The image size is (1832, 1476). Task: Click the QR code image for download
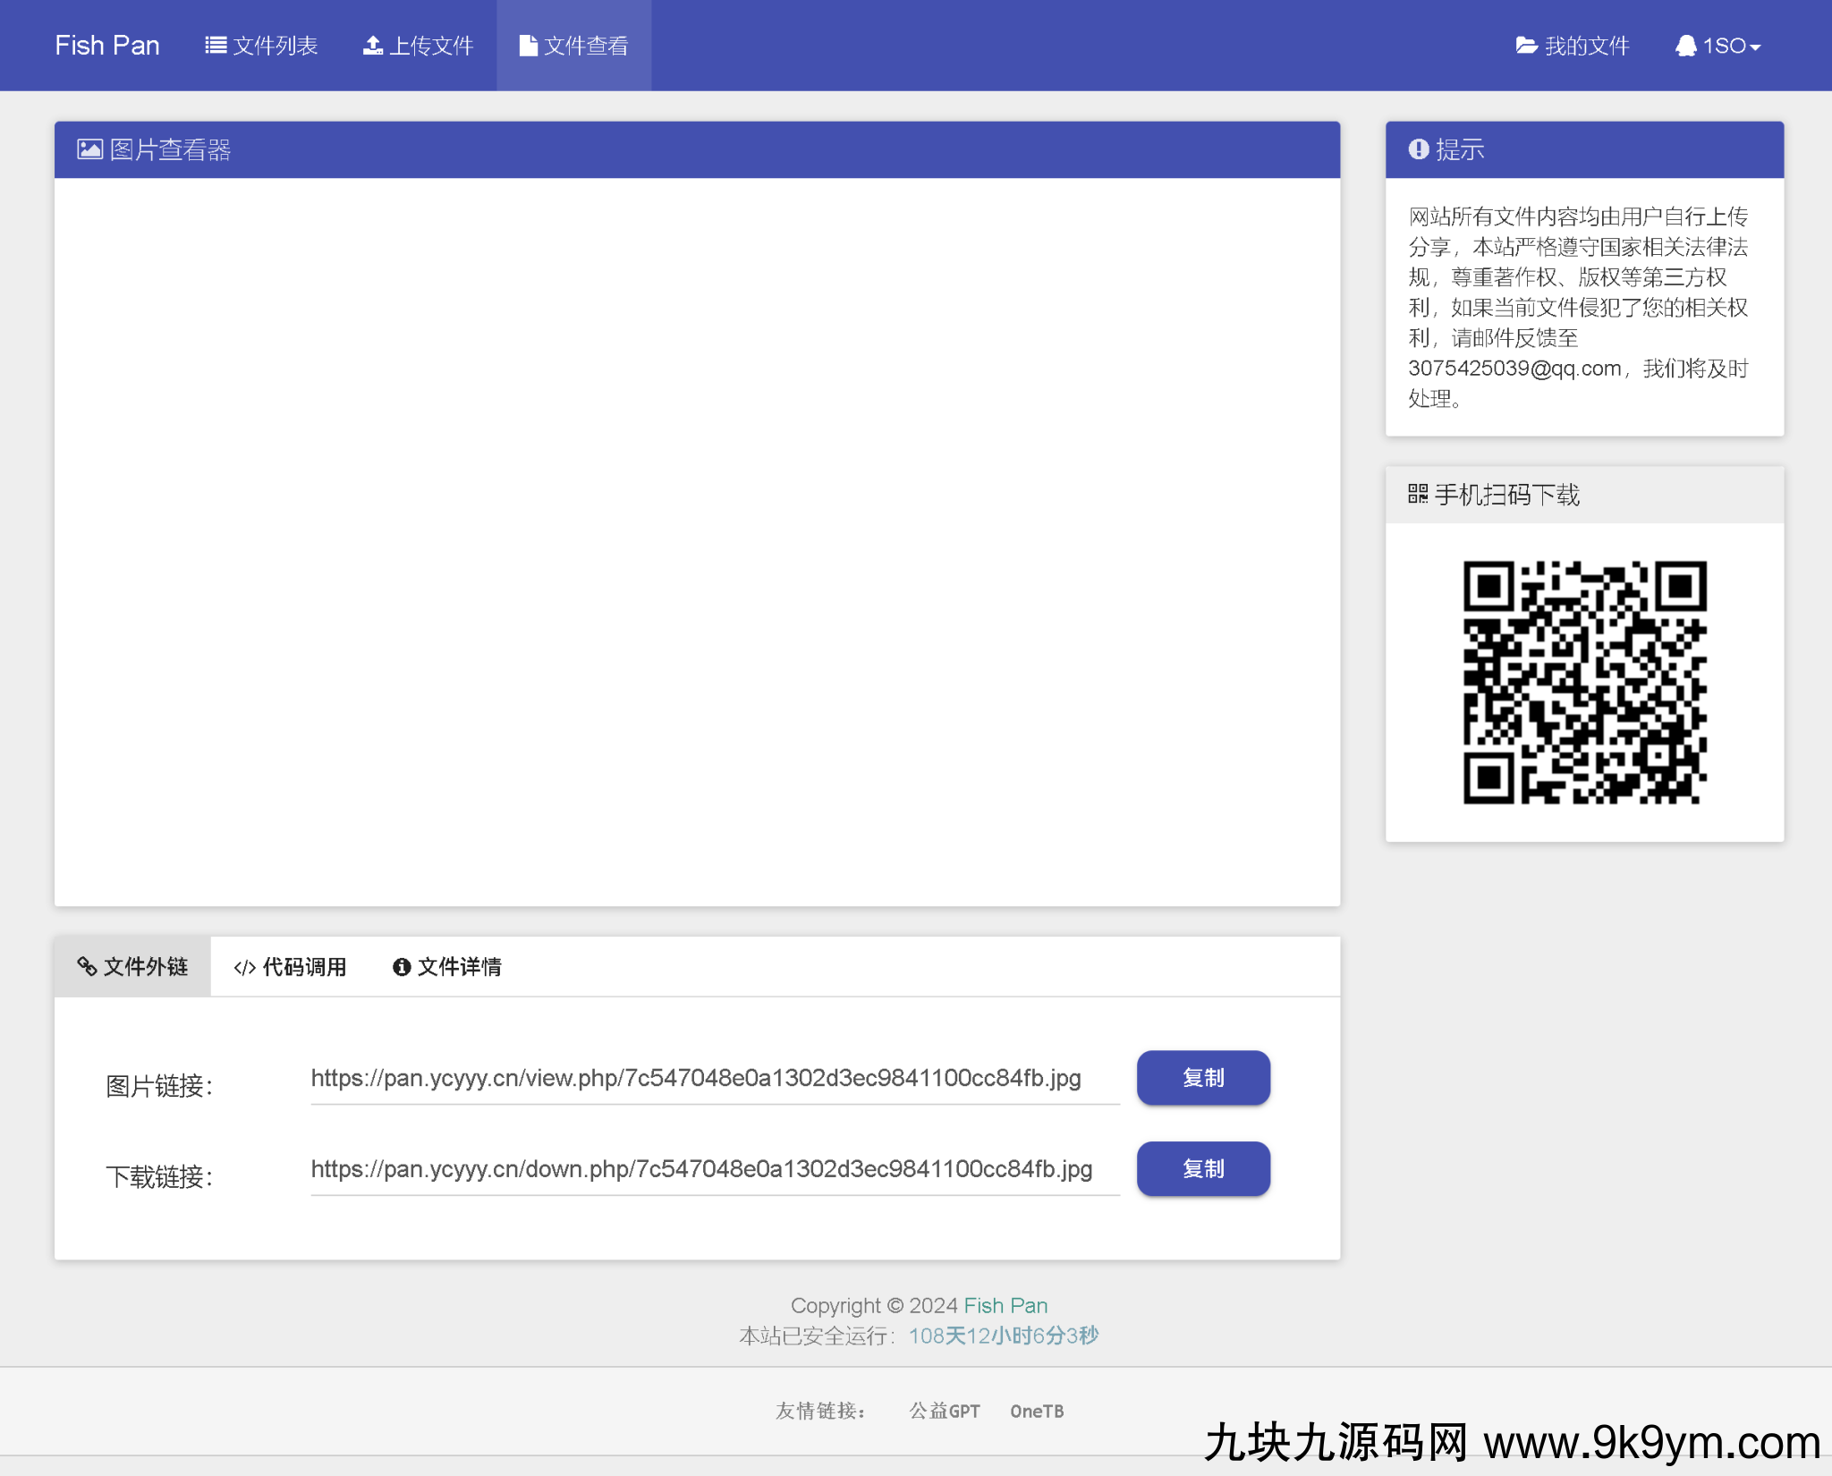[x=1584, y=683]
